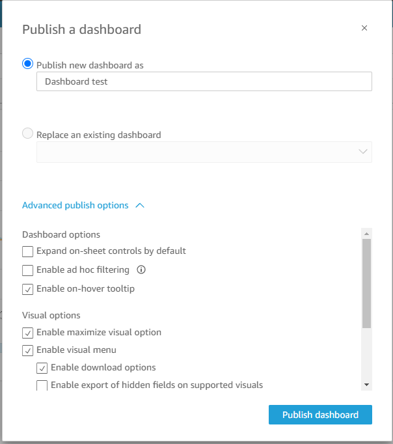Select Publish new dashboard as radio button

pos(27,64)
